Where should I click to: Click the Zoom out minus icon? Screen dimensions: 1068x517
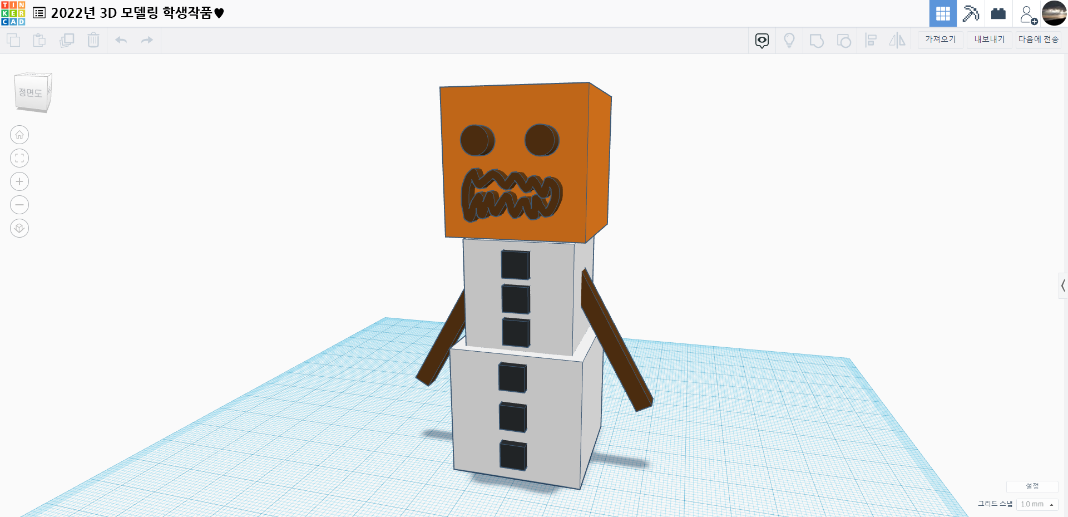[19, 205]
